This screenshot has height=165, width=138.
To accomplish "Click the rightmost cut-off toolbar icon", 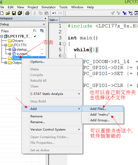I will pyautogui.click(x=136, y=13).
